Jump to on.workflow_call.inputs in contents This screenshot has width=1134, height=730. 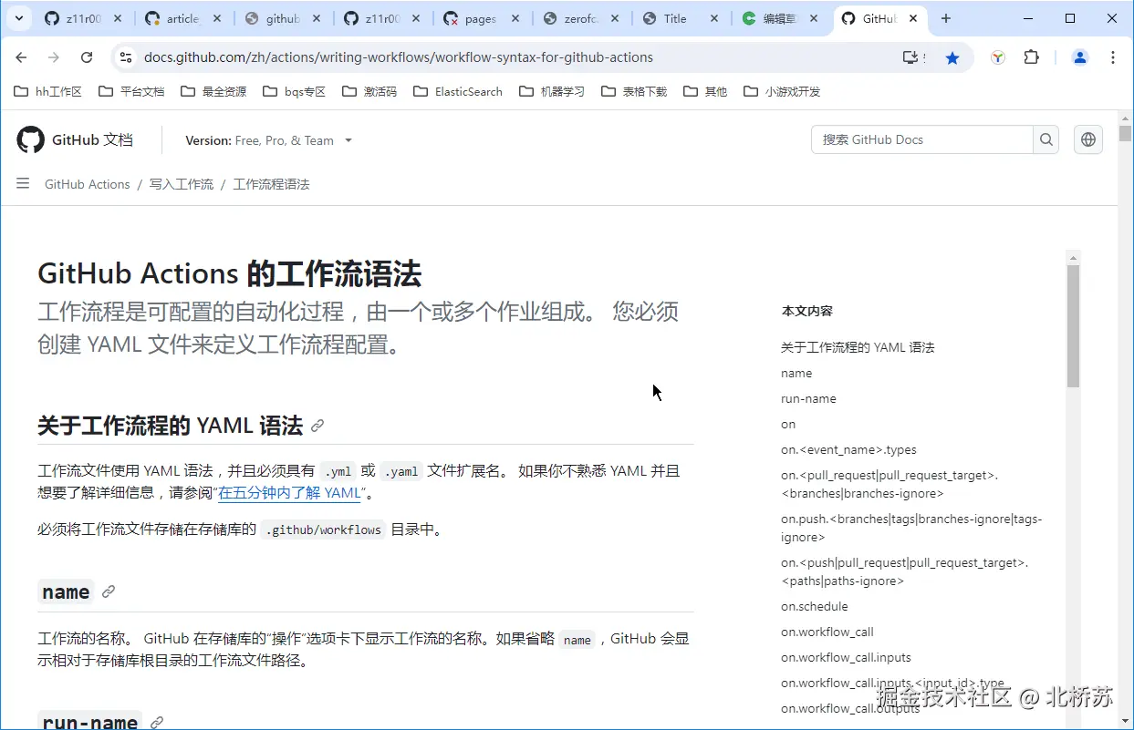[846, 657]
